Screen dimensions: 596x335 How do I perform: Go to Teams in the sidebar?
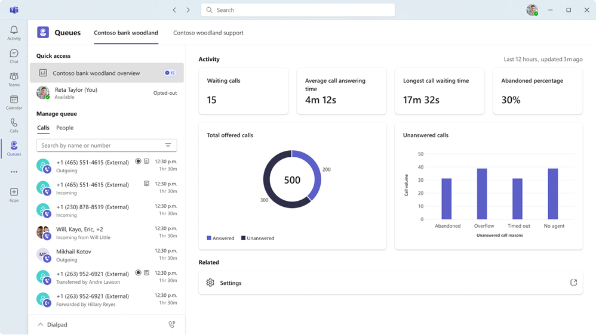click(x=14, y=79)
